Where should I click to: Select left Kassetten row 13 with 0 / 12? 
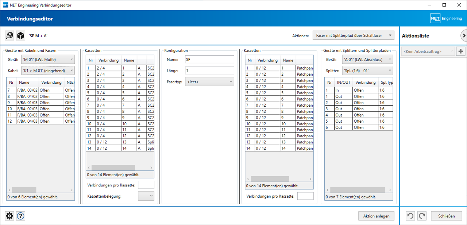click(x=120, y=142)
